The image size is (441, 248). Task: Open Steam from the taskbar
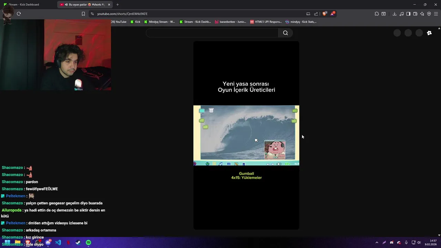78,242
